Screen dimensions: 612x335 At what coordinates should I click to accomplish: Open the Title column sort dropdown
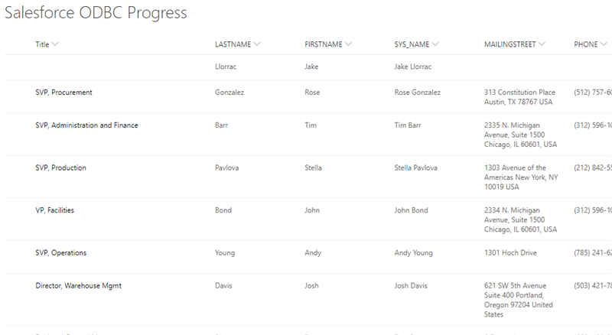(x=55, y=44)
